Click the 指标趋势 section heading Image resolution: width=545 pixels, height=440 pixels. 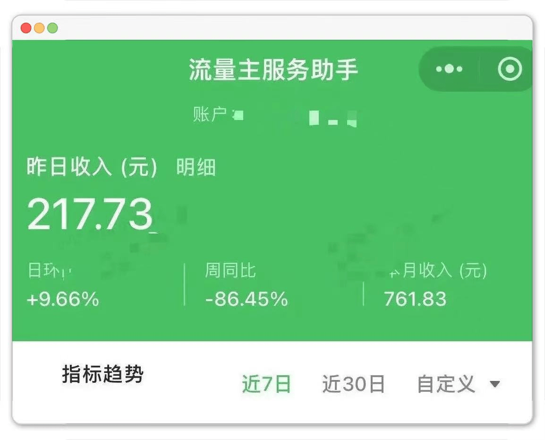point(102,375)
